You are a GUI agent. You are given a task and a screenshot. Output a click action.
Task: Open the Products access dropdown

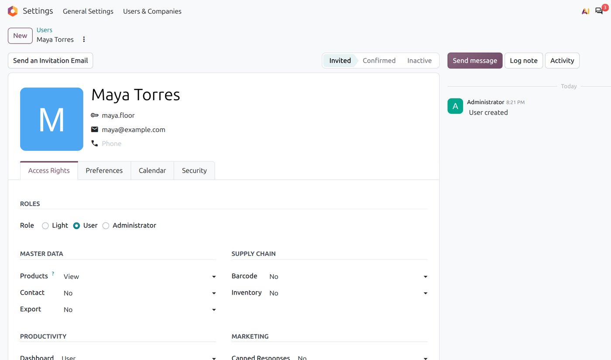140,276
